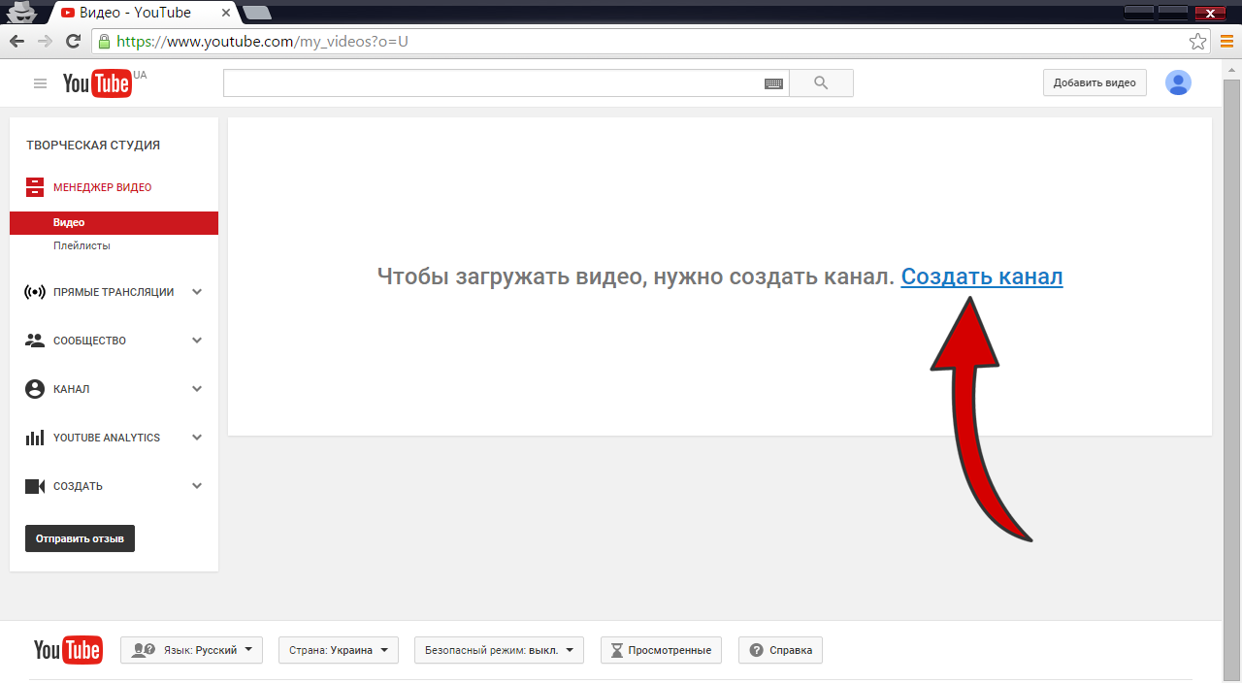This screenshot has width=1242, height=683.
Task: Open the Безопасный режим: выкл. dropdown
Action: pos(499,650)
